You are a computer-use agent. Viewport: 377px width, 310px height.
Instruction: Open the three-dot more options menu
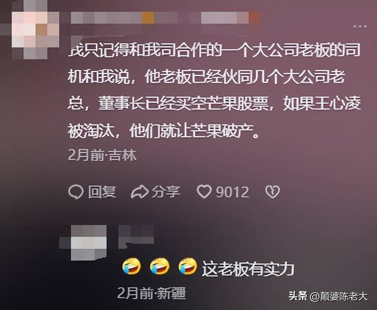pos(360,26)
